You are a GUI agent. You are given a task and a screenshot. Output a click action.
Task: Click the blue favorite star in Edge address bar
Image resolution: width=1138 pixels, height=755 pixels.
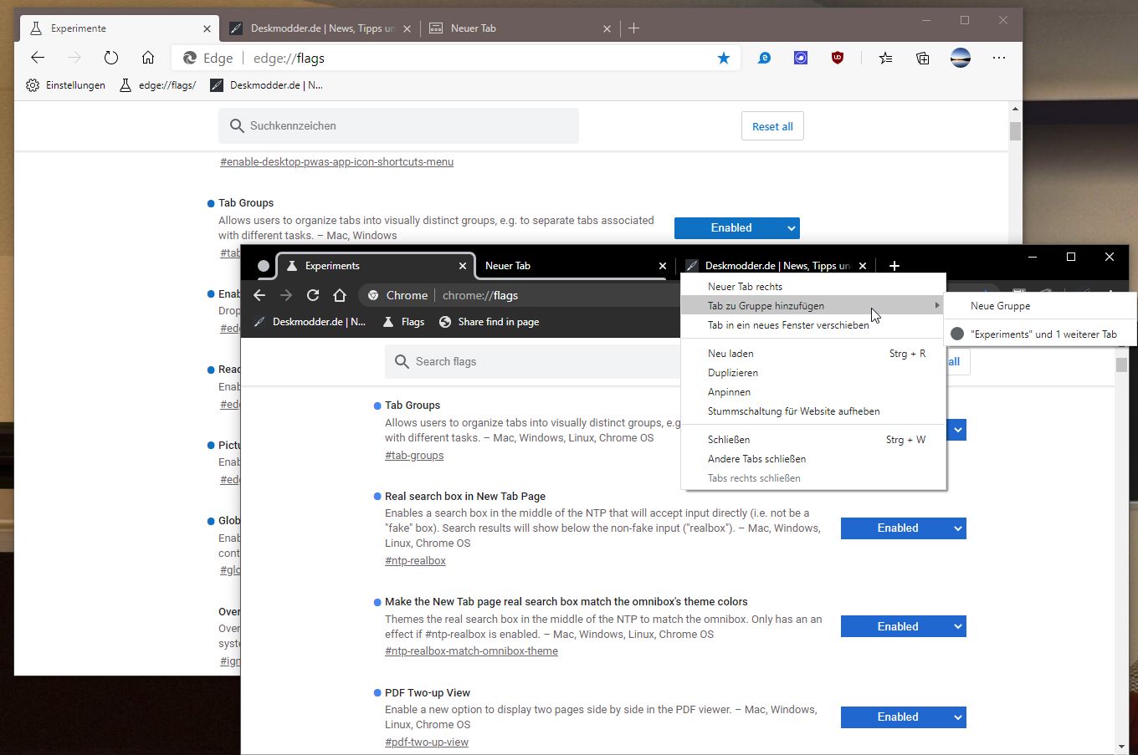724,58
